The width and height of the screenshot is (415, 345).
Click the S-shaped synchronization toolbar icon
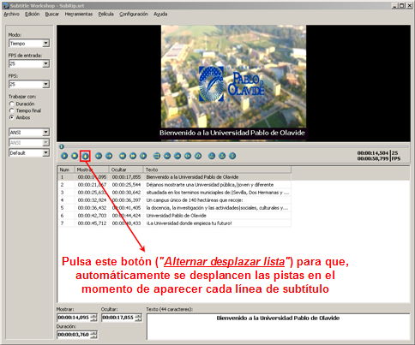pyautogui.click(x=232, y=156)
